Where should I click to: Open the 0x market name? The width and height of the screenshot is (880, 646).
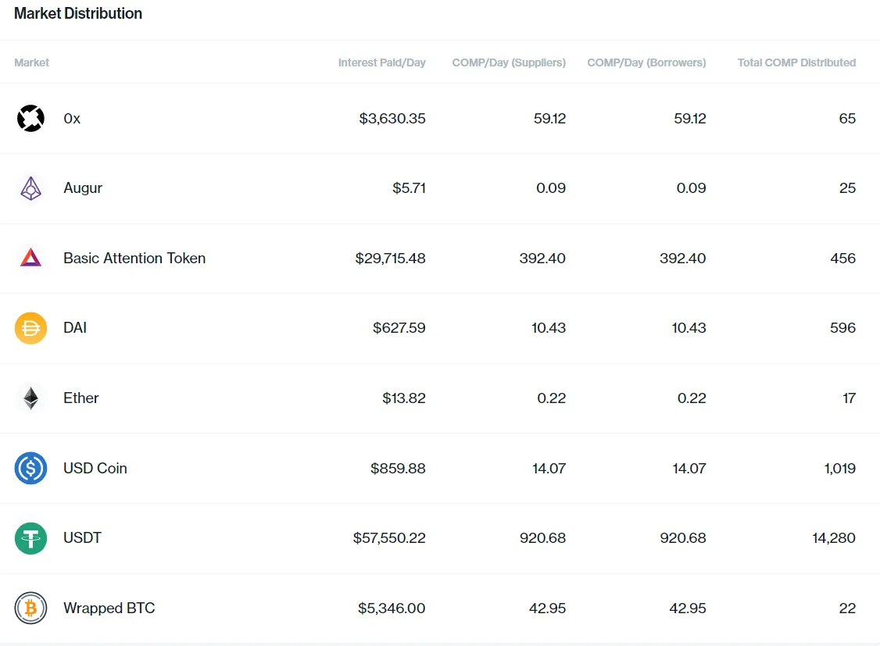(72, 118)
